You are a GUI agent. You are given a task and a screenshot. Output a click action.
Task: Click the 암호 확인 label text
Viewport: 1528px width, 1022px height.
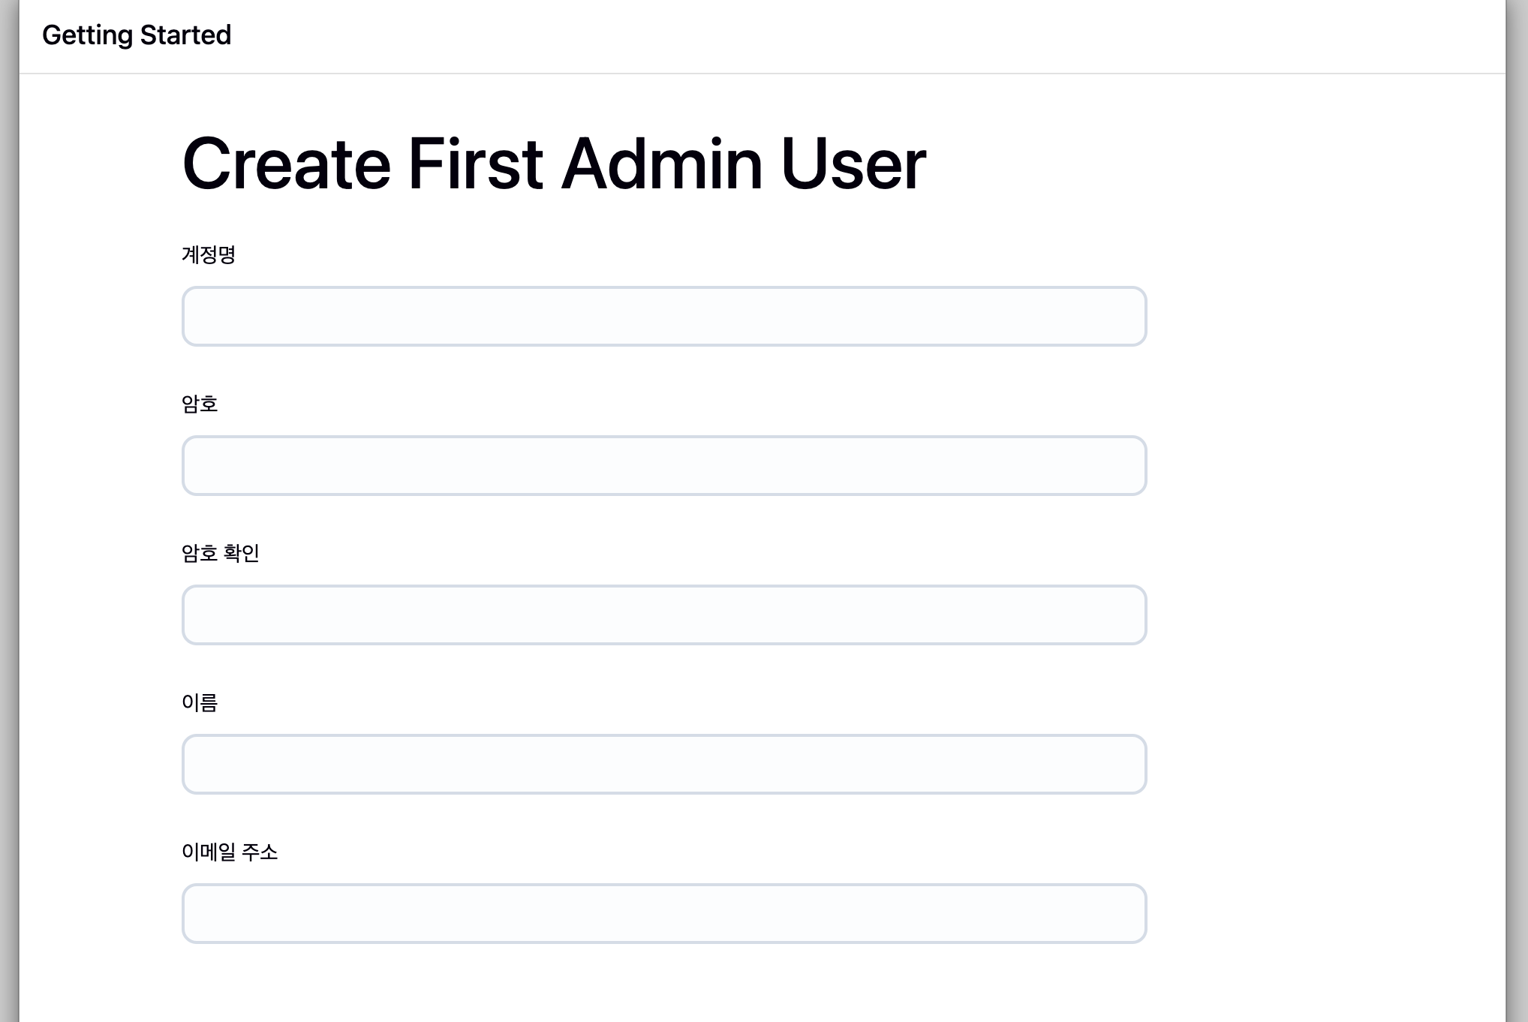click(x=220, y=554)
